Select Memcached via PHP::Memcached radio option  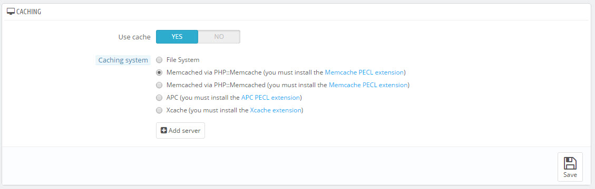click(x=159, y=85)
